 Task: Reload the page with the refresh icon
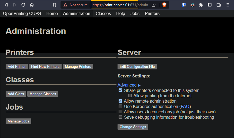click(23, 5)
